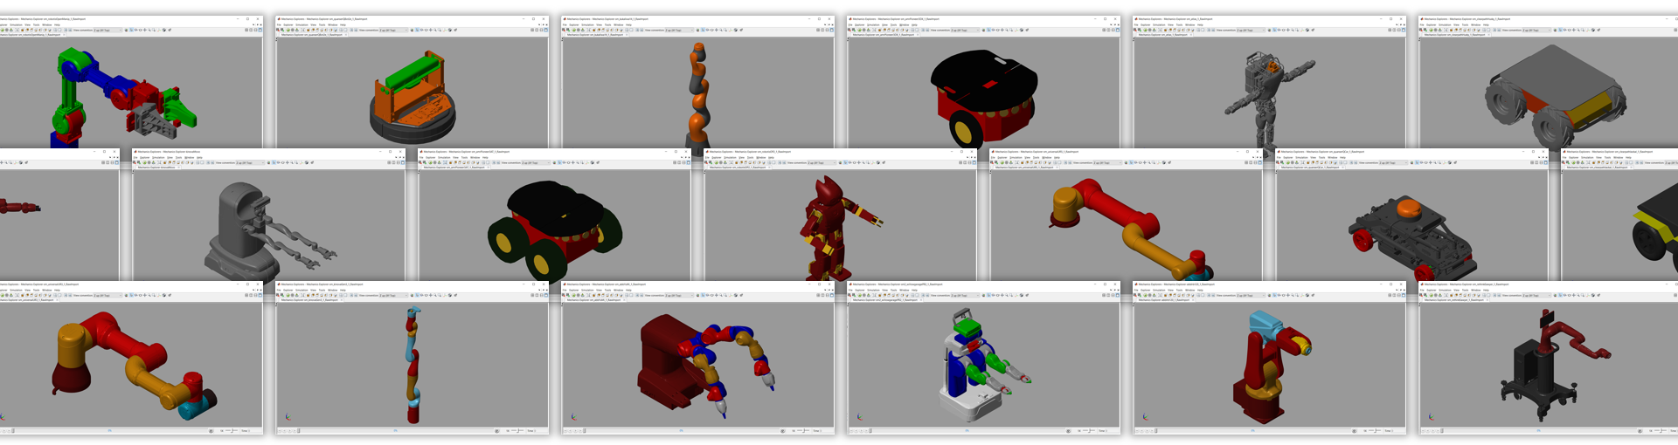This screenshot has width=1678, height=445.
Task: Expand View convention dropdown in red industrial arm window
Action: click(x=1251, y=296)
